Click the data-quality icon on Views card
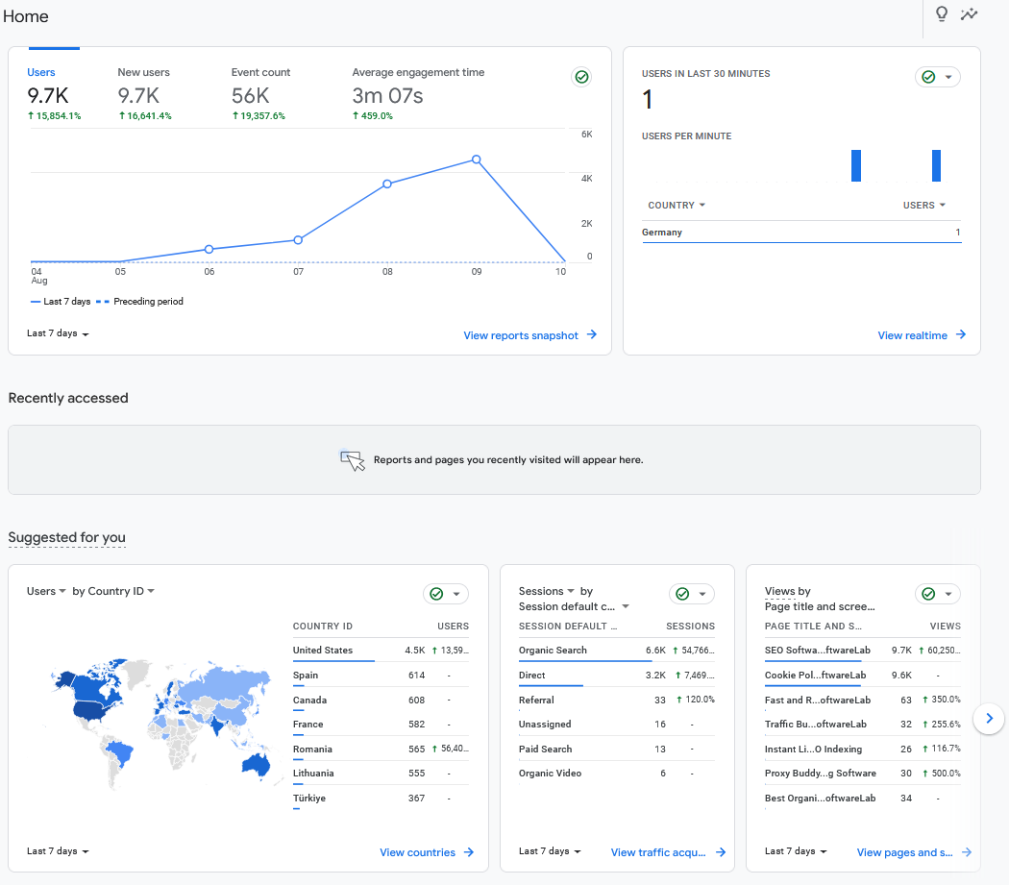This screenshot has width=1009, height=885. click(930, 594)
